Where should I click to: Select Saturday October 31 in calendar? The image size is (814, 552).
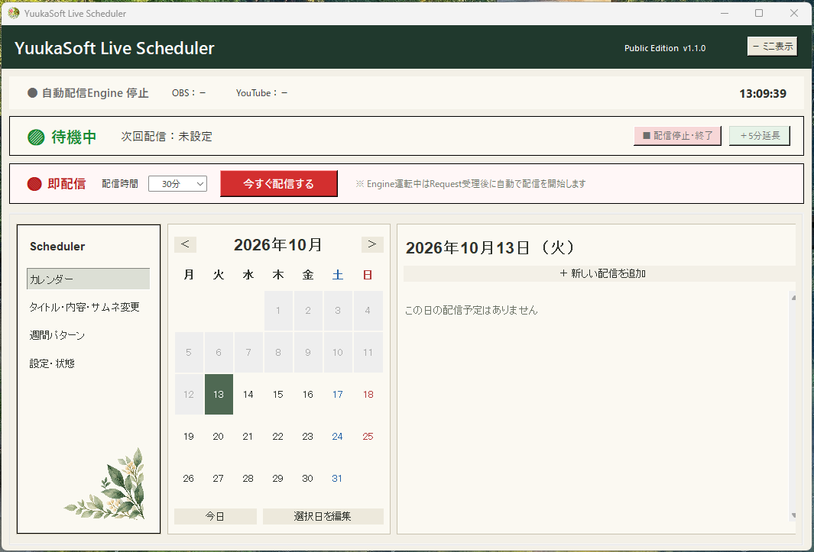[337, 479]
